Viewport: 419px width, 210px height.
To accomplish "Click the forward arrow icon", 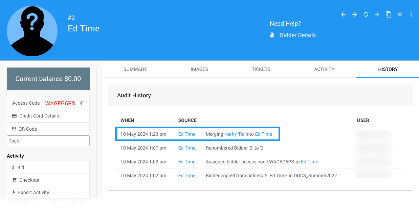I will pyautogui.click(x=354, y=15).
